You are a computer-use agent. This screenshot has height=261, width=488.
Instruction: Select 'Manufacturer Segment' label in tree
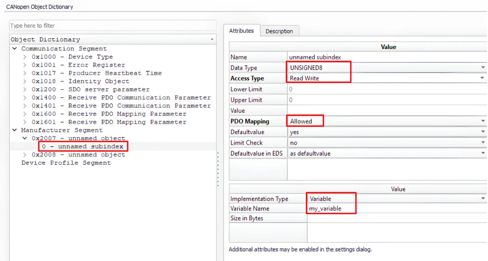pyautogui.click(x=62, y=130)
